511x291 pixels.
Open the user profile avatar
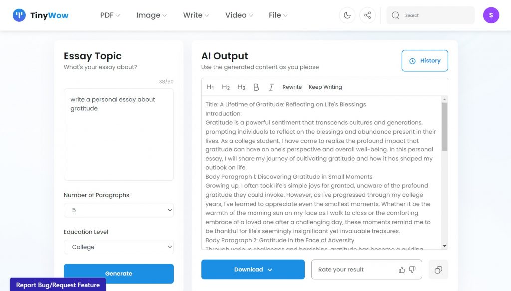tap(491, 15)
